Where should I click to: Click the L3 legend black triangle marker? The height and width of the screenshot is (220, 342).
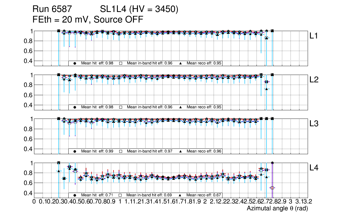click(x=180, y=151)
